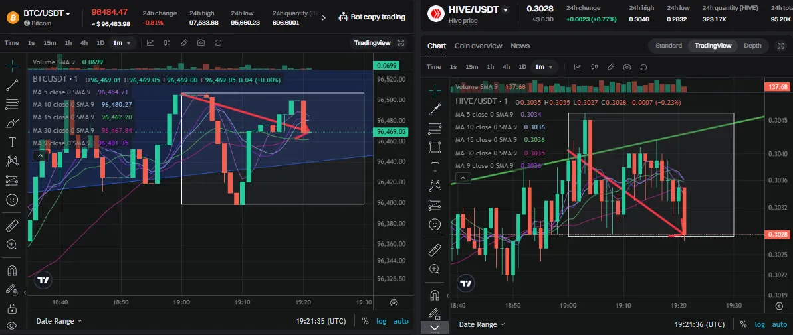Select brush tool in BTC chart sidebar
This screenshot has height=335, width=793.
pyautogui.click(x=12, y=123)
